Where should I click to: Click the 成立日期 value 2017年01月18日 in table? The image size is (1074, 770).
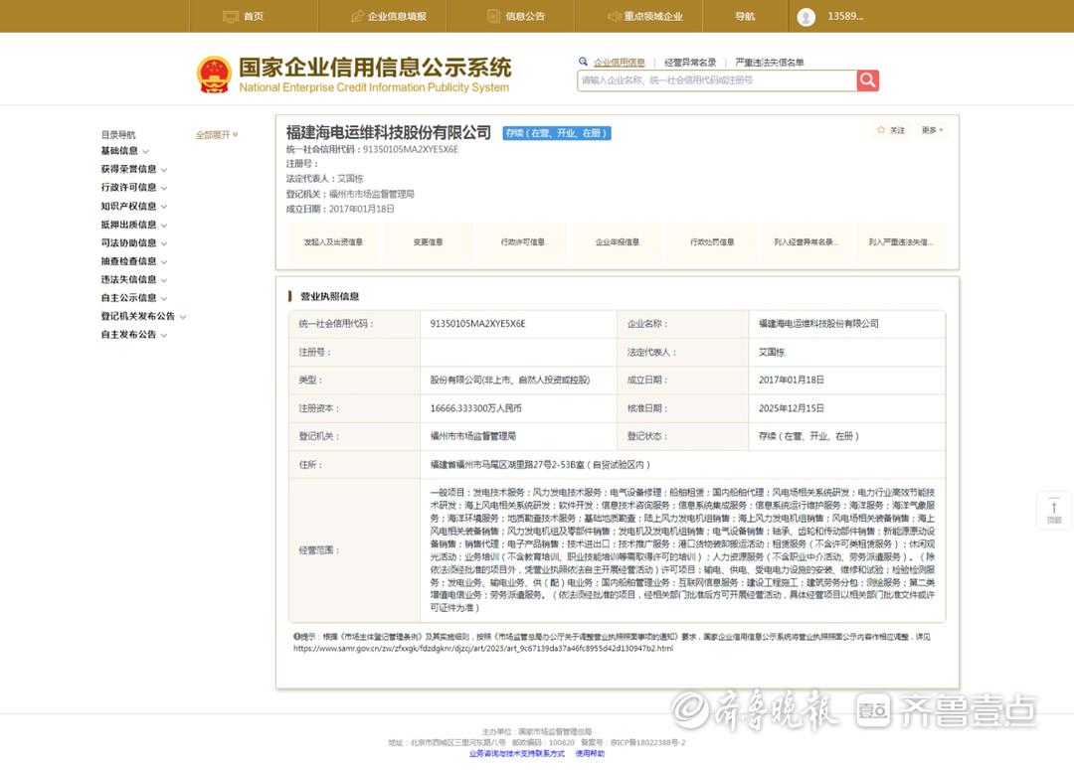point(792,380)
